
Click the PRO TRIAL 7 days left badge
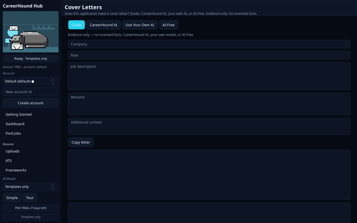31,208
